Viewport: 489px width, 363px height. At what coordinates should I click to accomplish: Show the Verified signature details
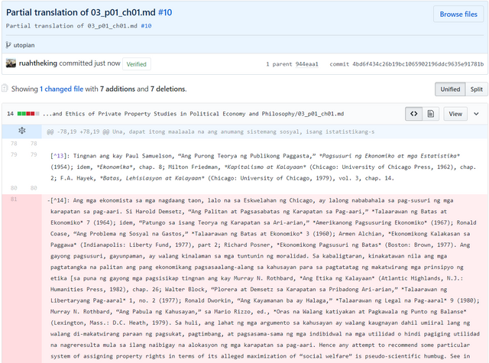pyautogui.click(x=136, y=64)
